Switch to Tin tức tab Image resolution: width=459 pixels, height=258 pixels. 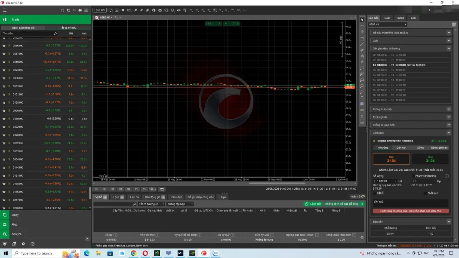pyautogui.click(x=400, y=18)
